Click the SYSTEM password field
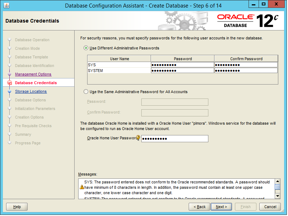This screenshot has height=216, width=288. pos(183,71)
